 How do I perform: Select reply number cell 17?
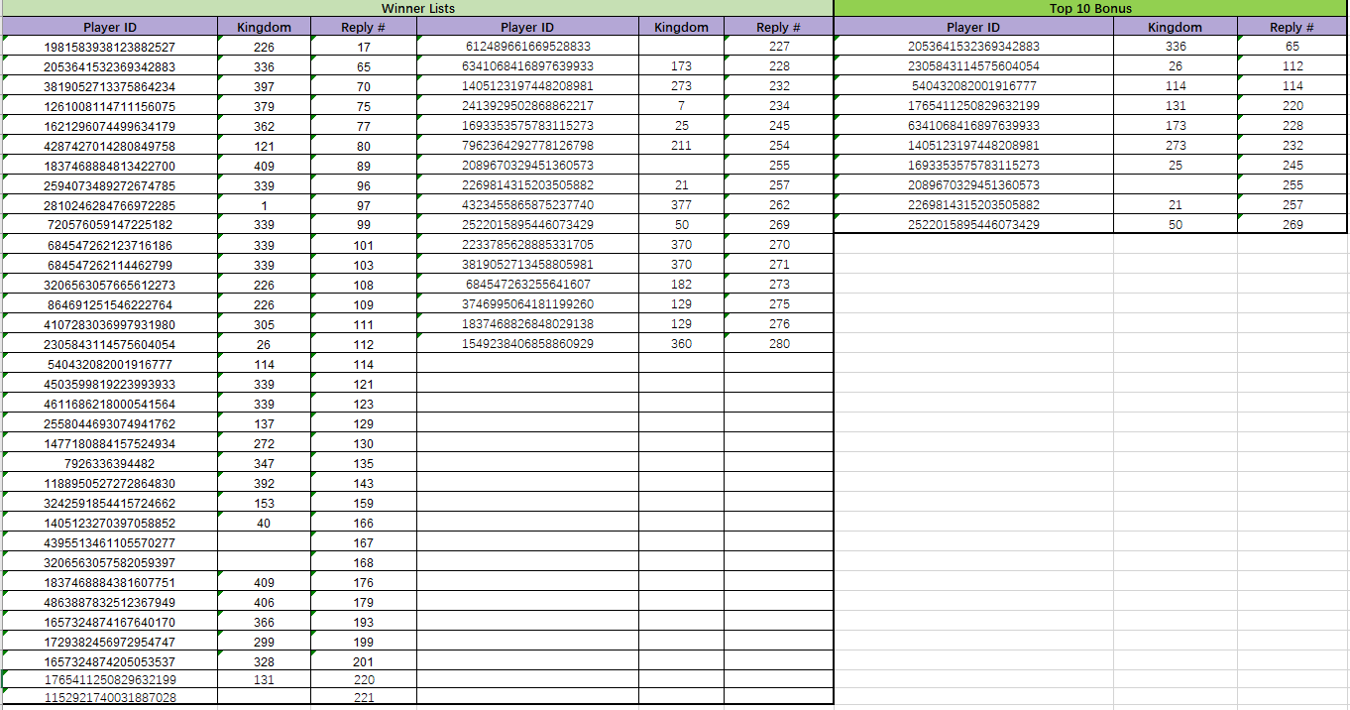[364, 48]
